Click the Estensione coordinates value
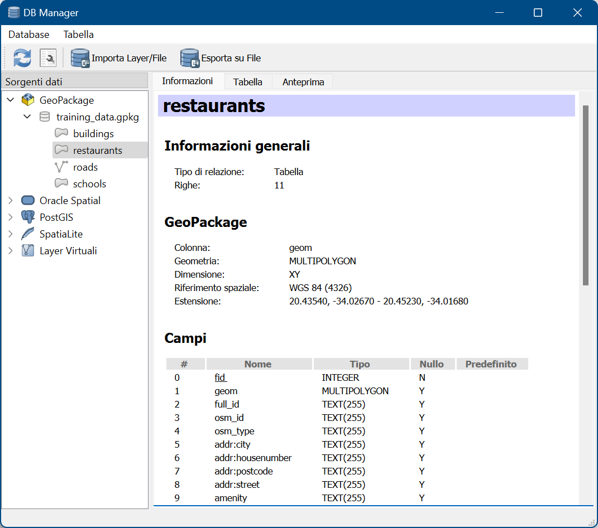The width and height of the screenshot is (598, 528). click(x=379, y=301)
